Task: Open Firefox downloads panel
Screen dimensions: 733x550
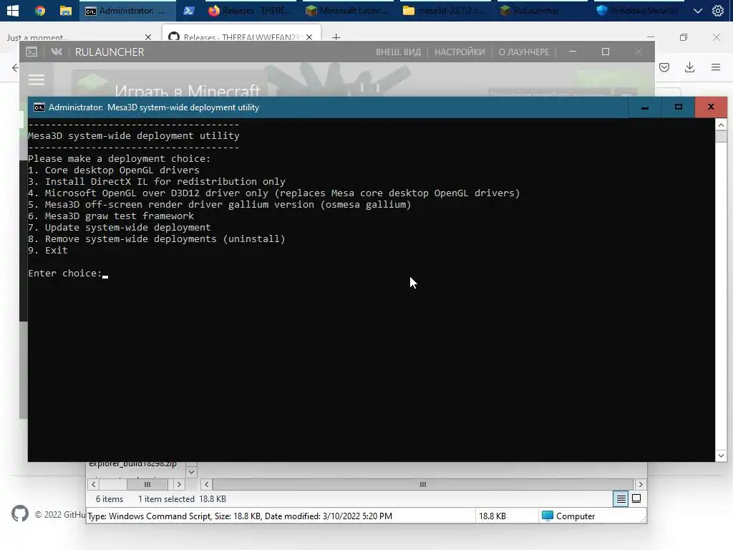Action: tap(689, 67)
